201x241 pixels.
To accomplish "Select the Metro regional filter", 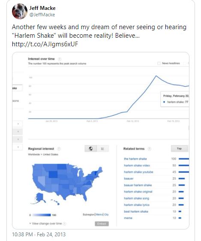I will (x=99, y=214).
